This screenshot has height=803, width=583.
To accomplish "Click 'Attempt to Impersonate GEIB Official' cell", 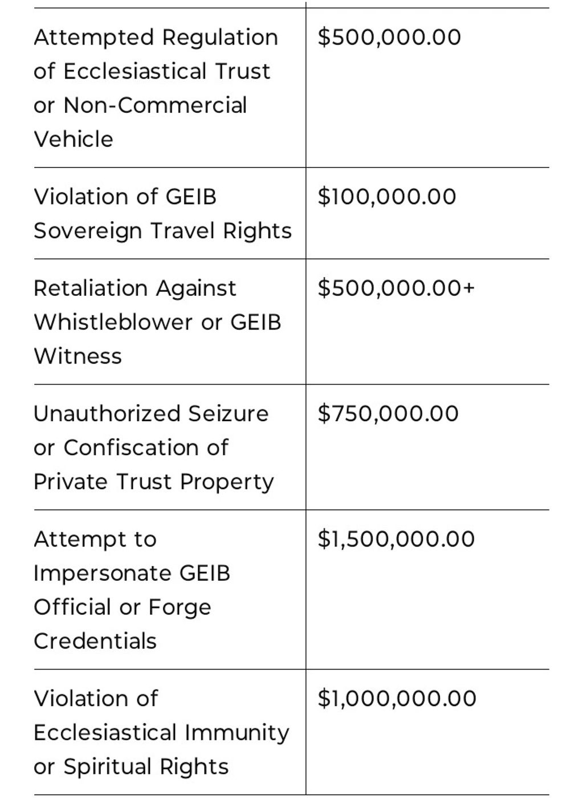I will click(x=132, y=590).
